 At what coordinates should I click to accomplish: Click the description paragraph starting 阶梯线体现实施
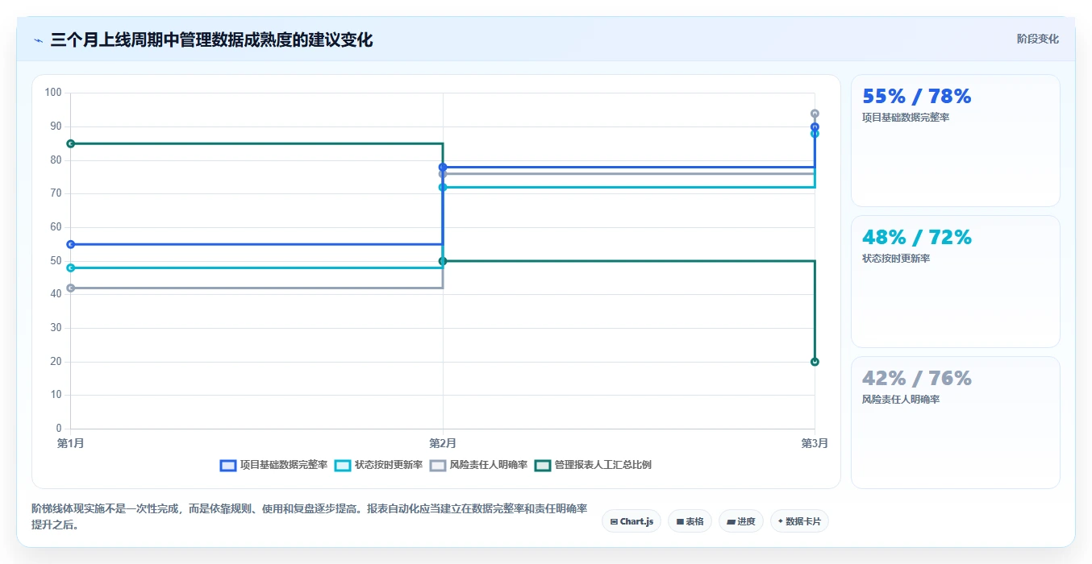click(310, 516)
